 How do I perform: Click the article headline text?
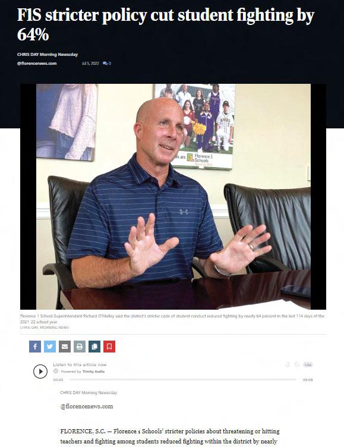point(166,24)
